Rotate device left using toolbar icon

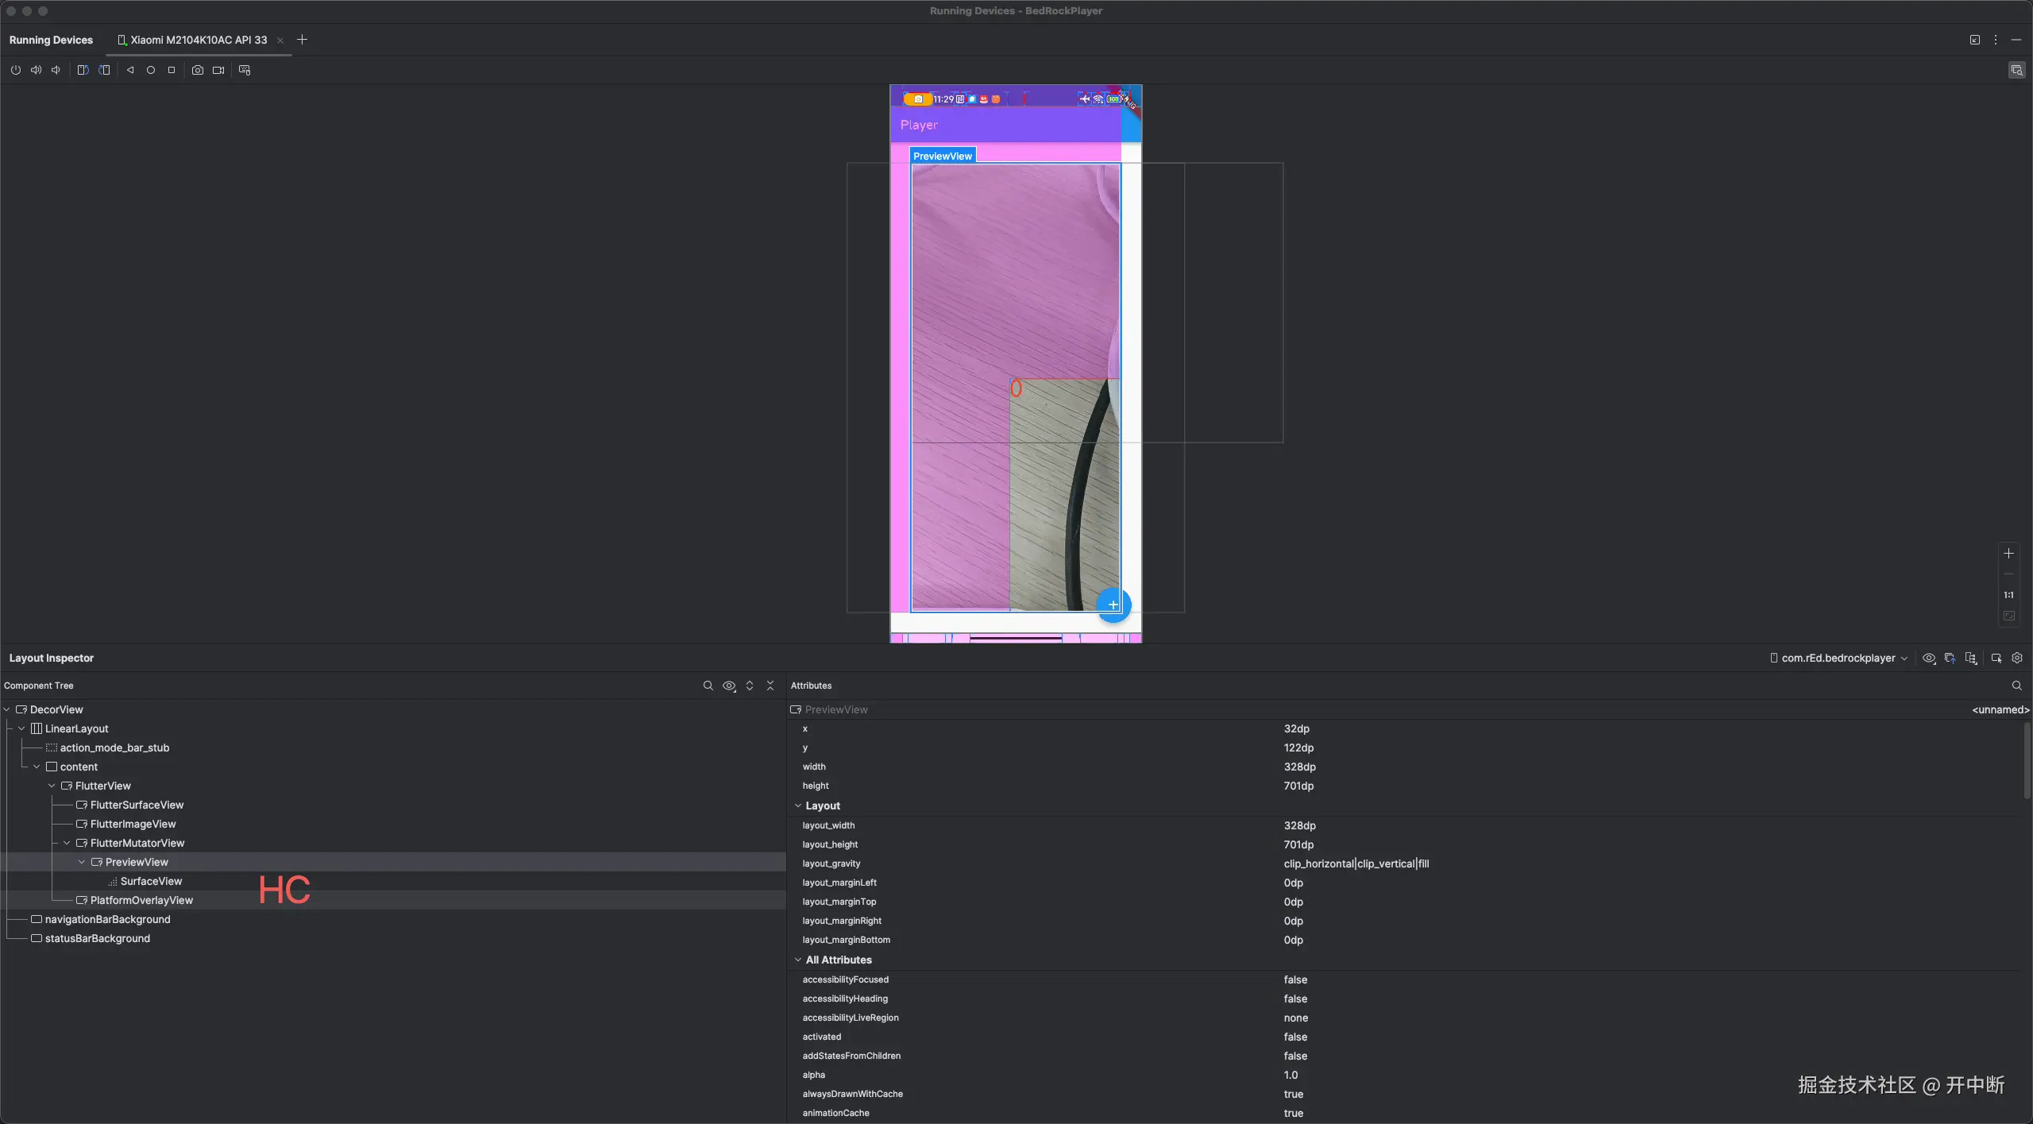point(83,70)
